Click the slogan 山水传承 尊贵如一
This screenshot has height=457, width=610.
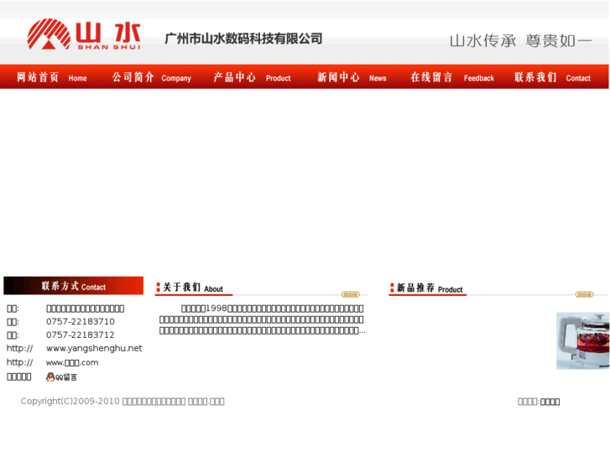pyautogui.click(x=520, y=41)
